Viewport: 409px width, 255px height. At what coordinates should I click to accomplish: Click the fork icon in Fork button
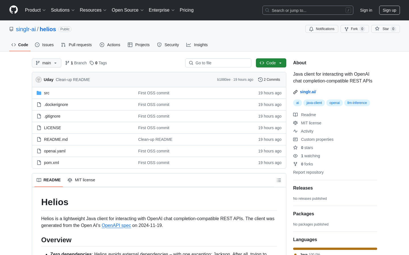(347, 29)
